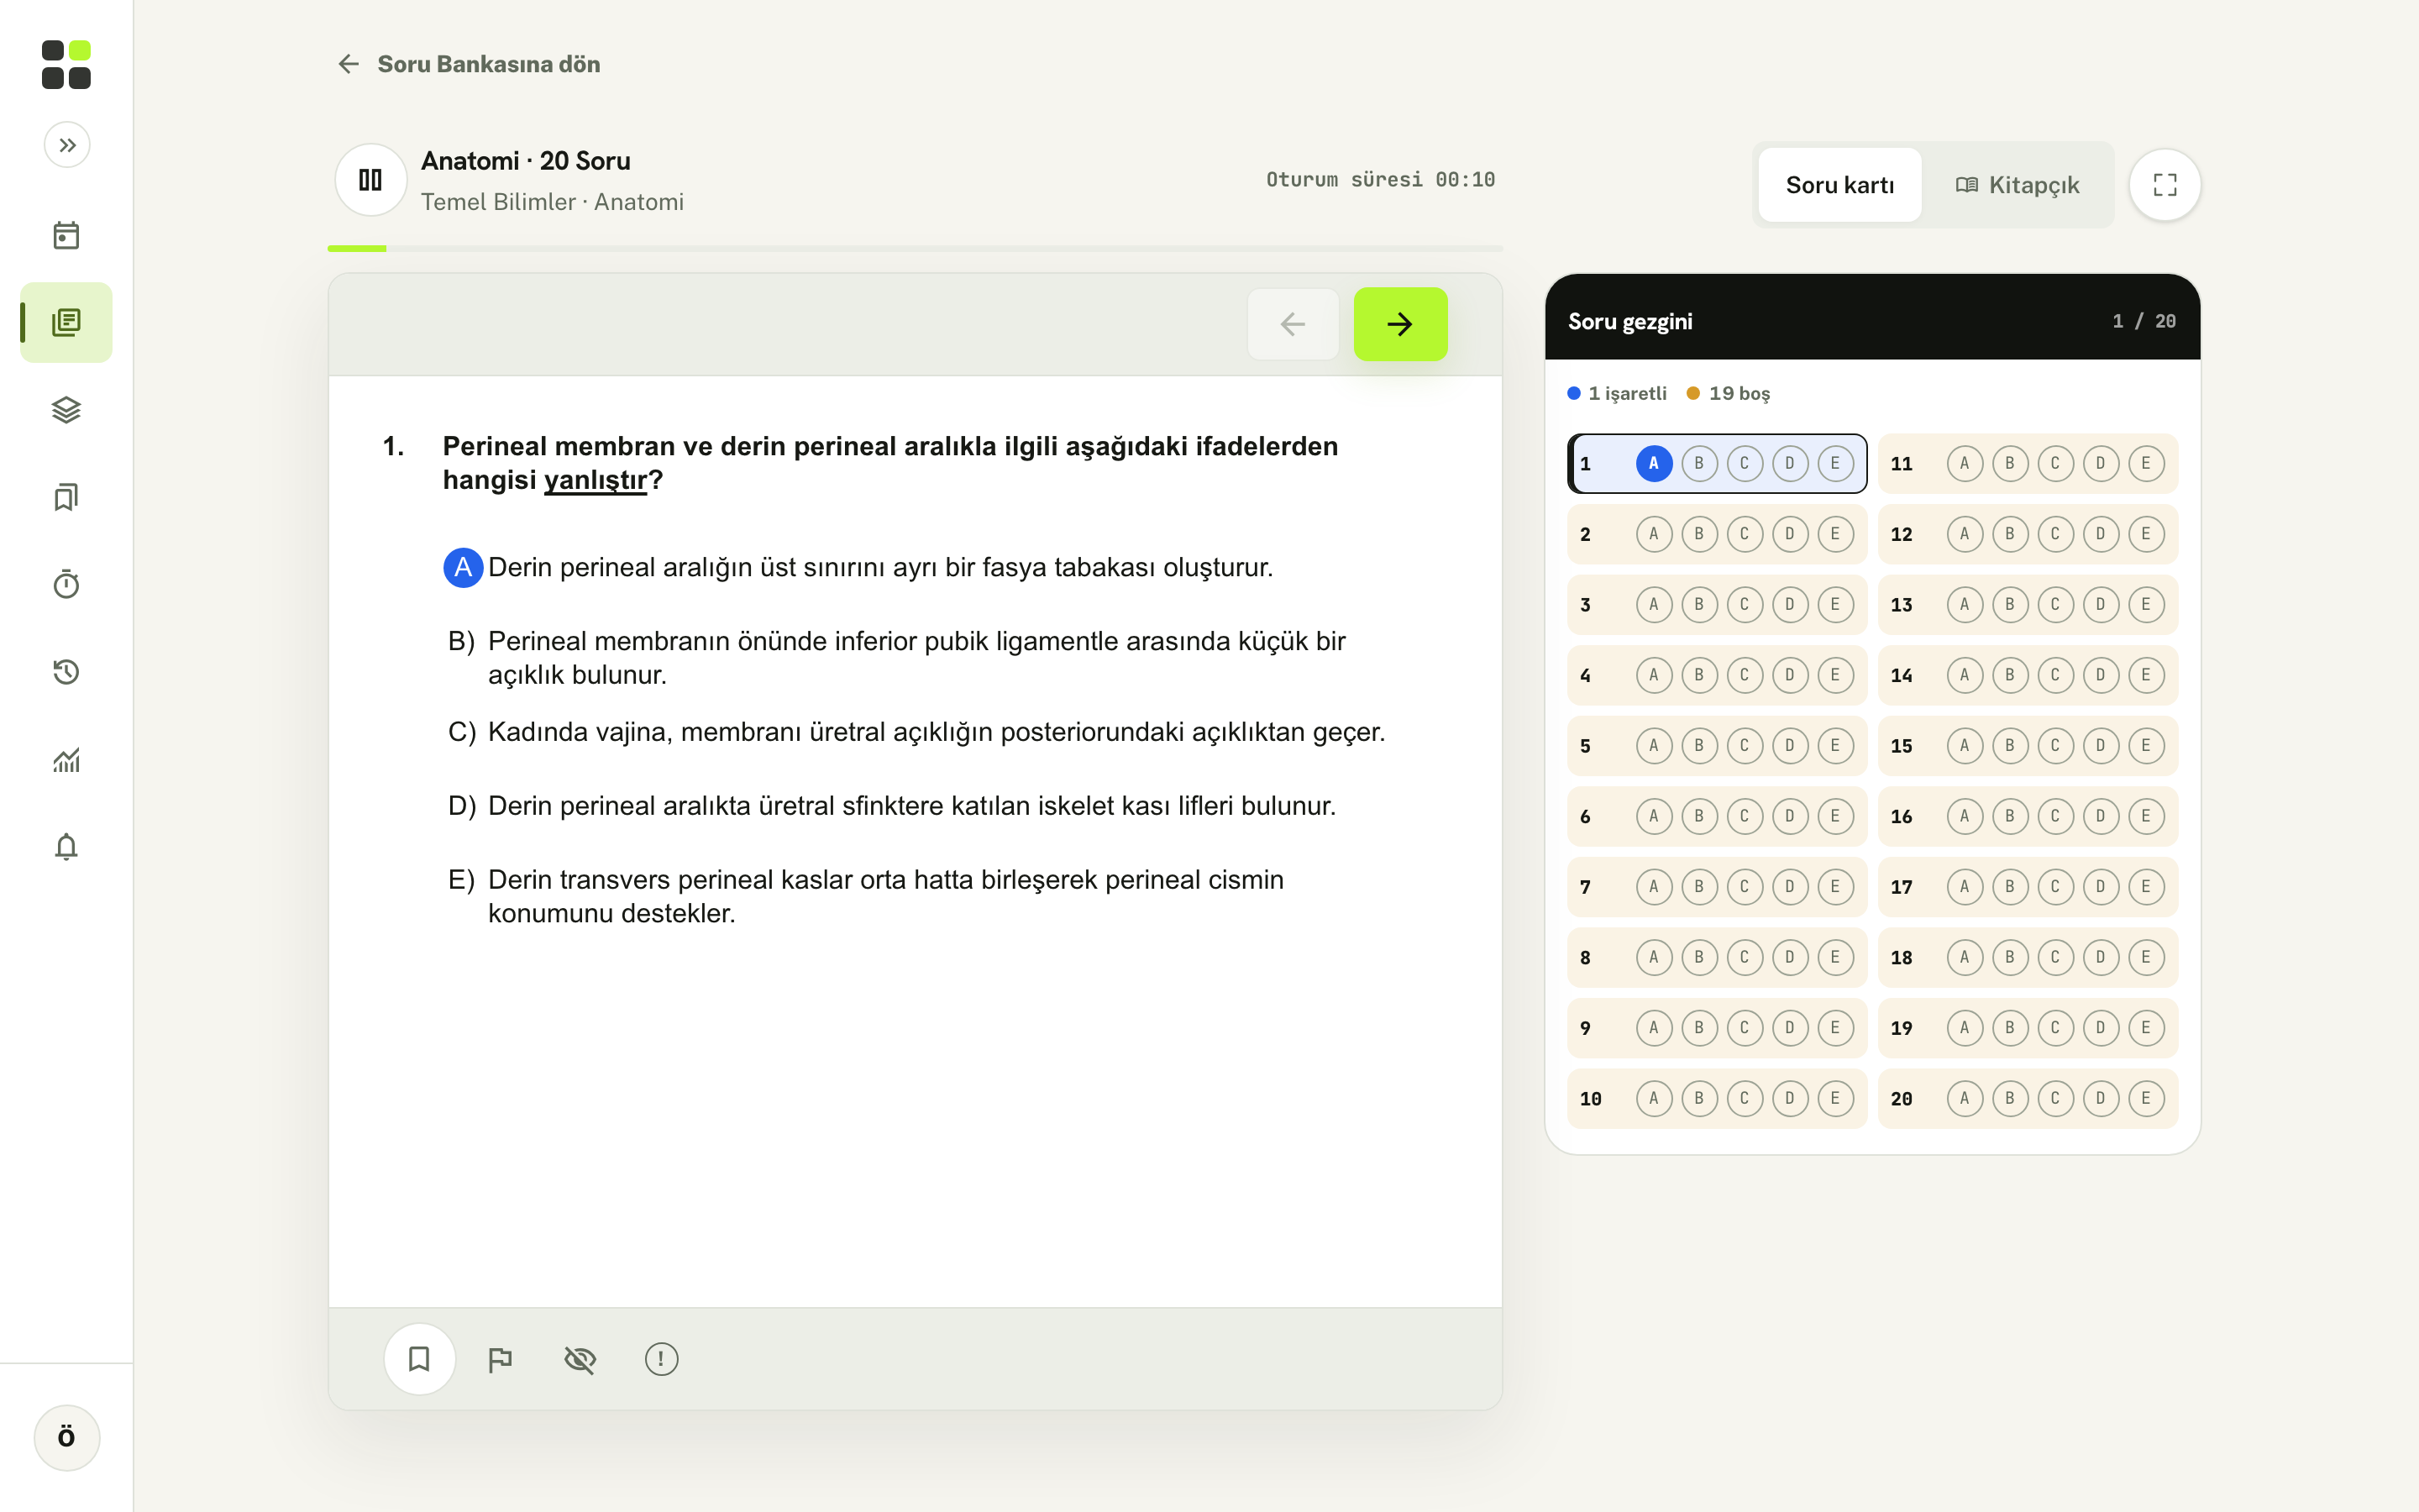
Task: Mark bubble C for question 5
Action: (x=1745, y=746)
